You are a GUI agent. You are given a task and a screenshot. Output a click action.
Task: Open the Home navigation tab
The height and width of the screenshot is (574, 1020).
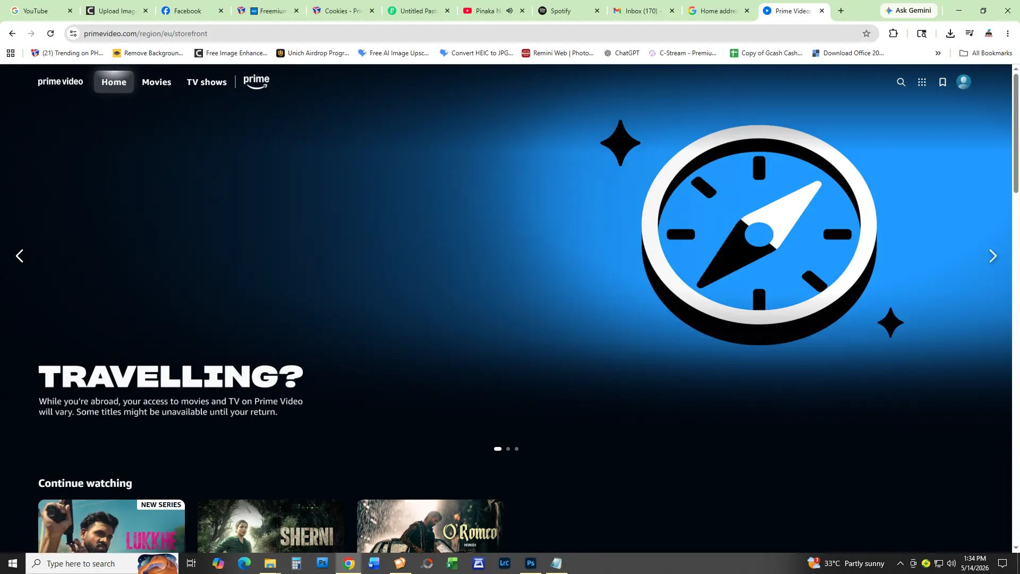click(x=114, y=82)
